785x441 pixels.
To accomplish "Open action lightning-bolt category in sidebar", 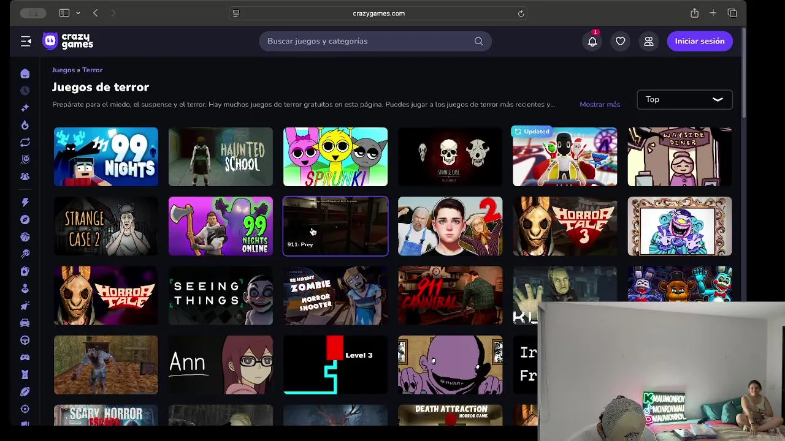I will coord(25,202).
